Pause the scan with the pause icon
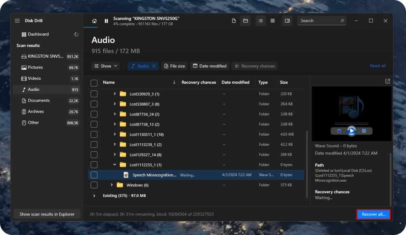This screenshot has height=235, width=406. (106, 21)
